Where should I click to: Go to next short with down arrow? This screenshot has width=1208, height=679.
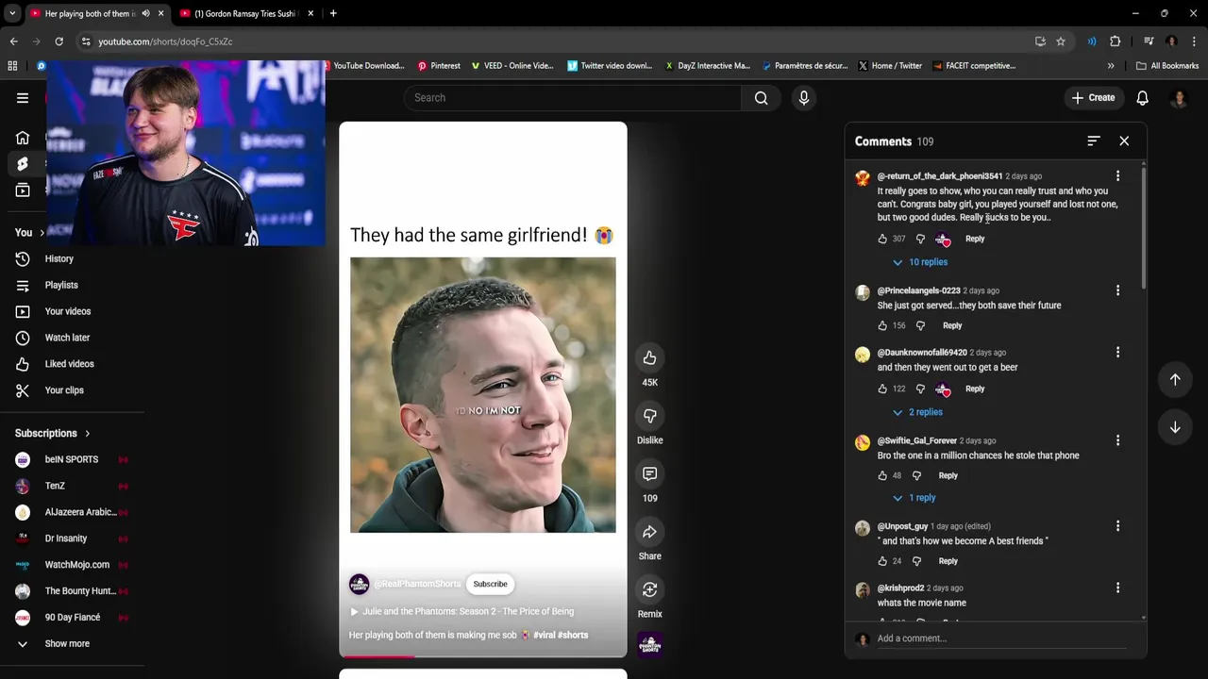tap(1175, 427)
